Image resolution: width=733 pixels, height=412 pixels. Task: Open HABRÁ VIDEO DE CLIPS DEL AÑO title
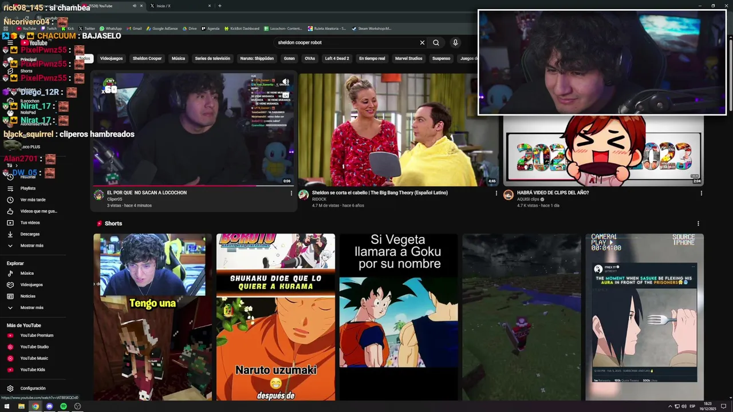point(553,193)
